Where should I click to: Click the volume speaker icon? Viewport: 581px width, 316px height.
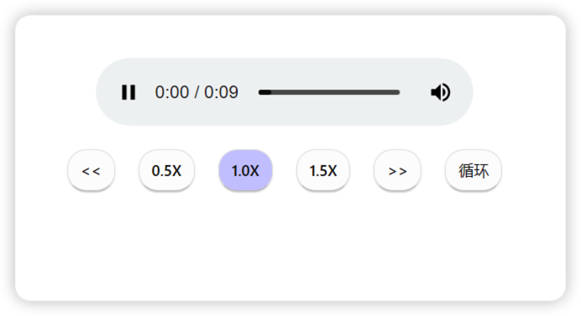(x=440, y=92)
